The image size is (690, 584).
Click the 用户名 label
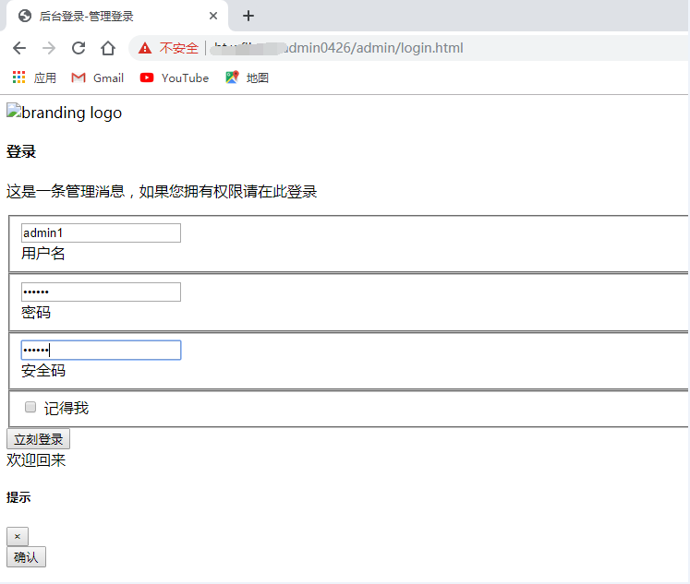[x=43, y=254]
